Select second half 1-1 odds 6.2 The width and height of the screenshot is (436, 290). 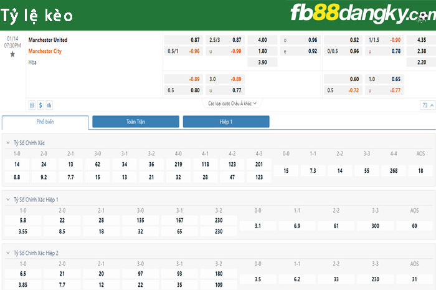coord(297,279)
